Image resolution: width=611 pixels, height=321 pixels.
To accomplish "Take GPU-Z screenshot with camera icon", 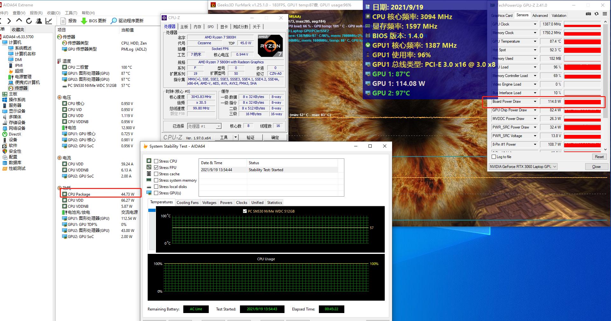I will 588,14.
